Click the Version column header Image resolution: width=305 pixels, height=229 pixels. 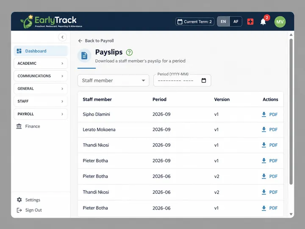222,100
